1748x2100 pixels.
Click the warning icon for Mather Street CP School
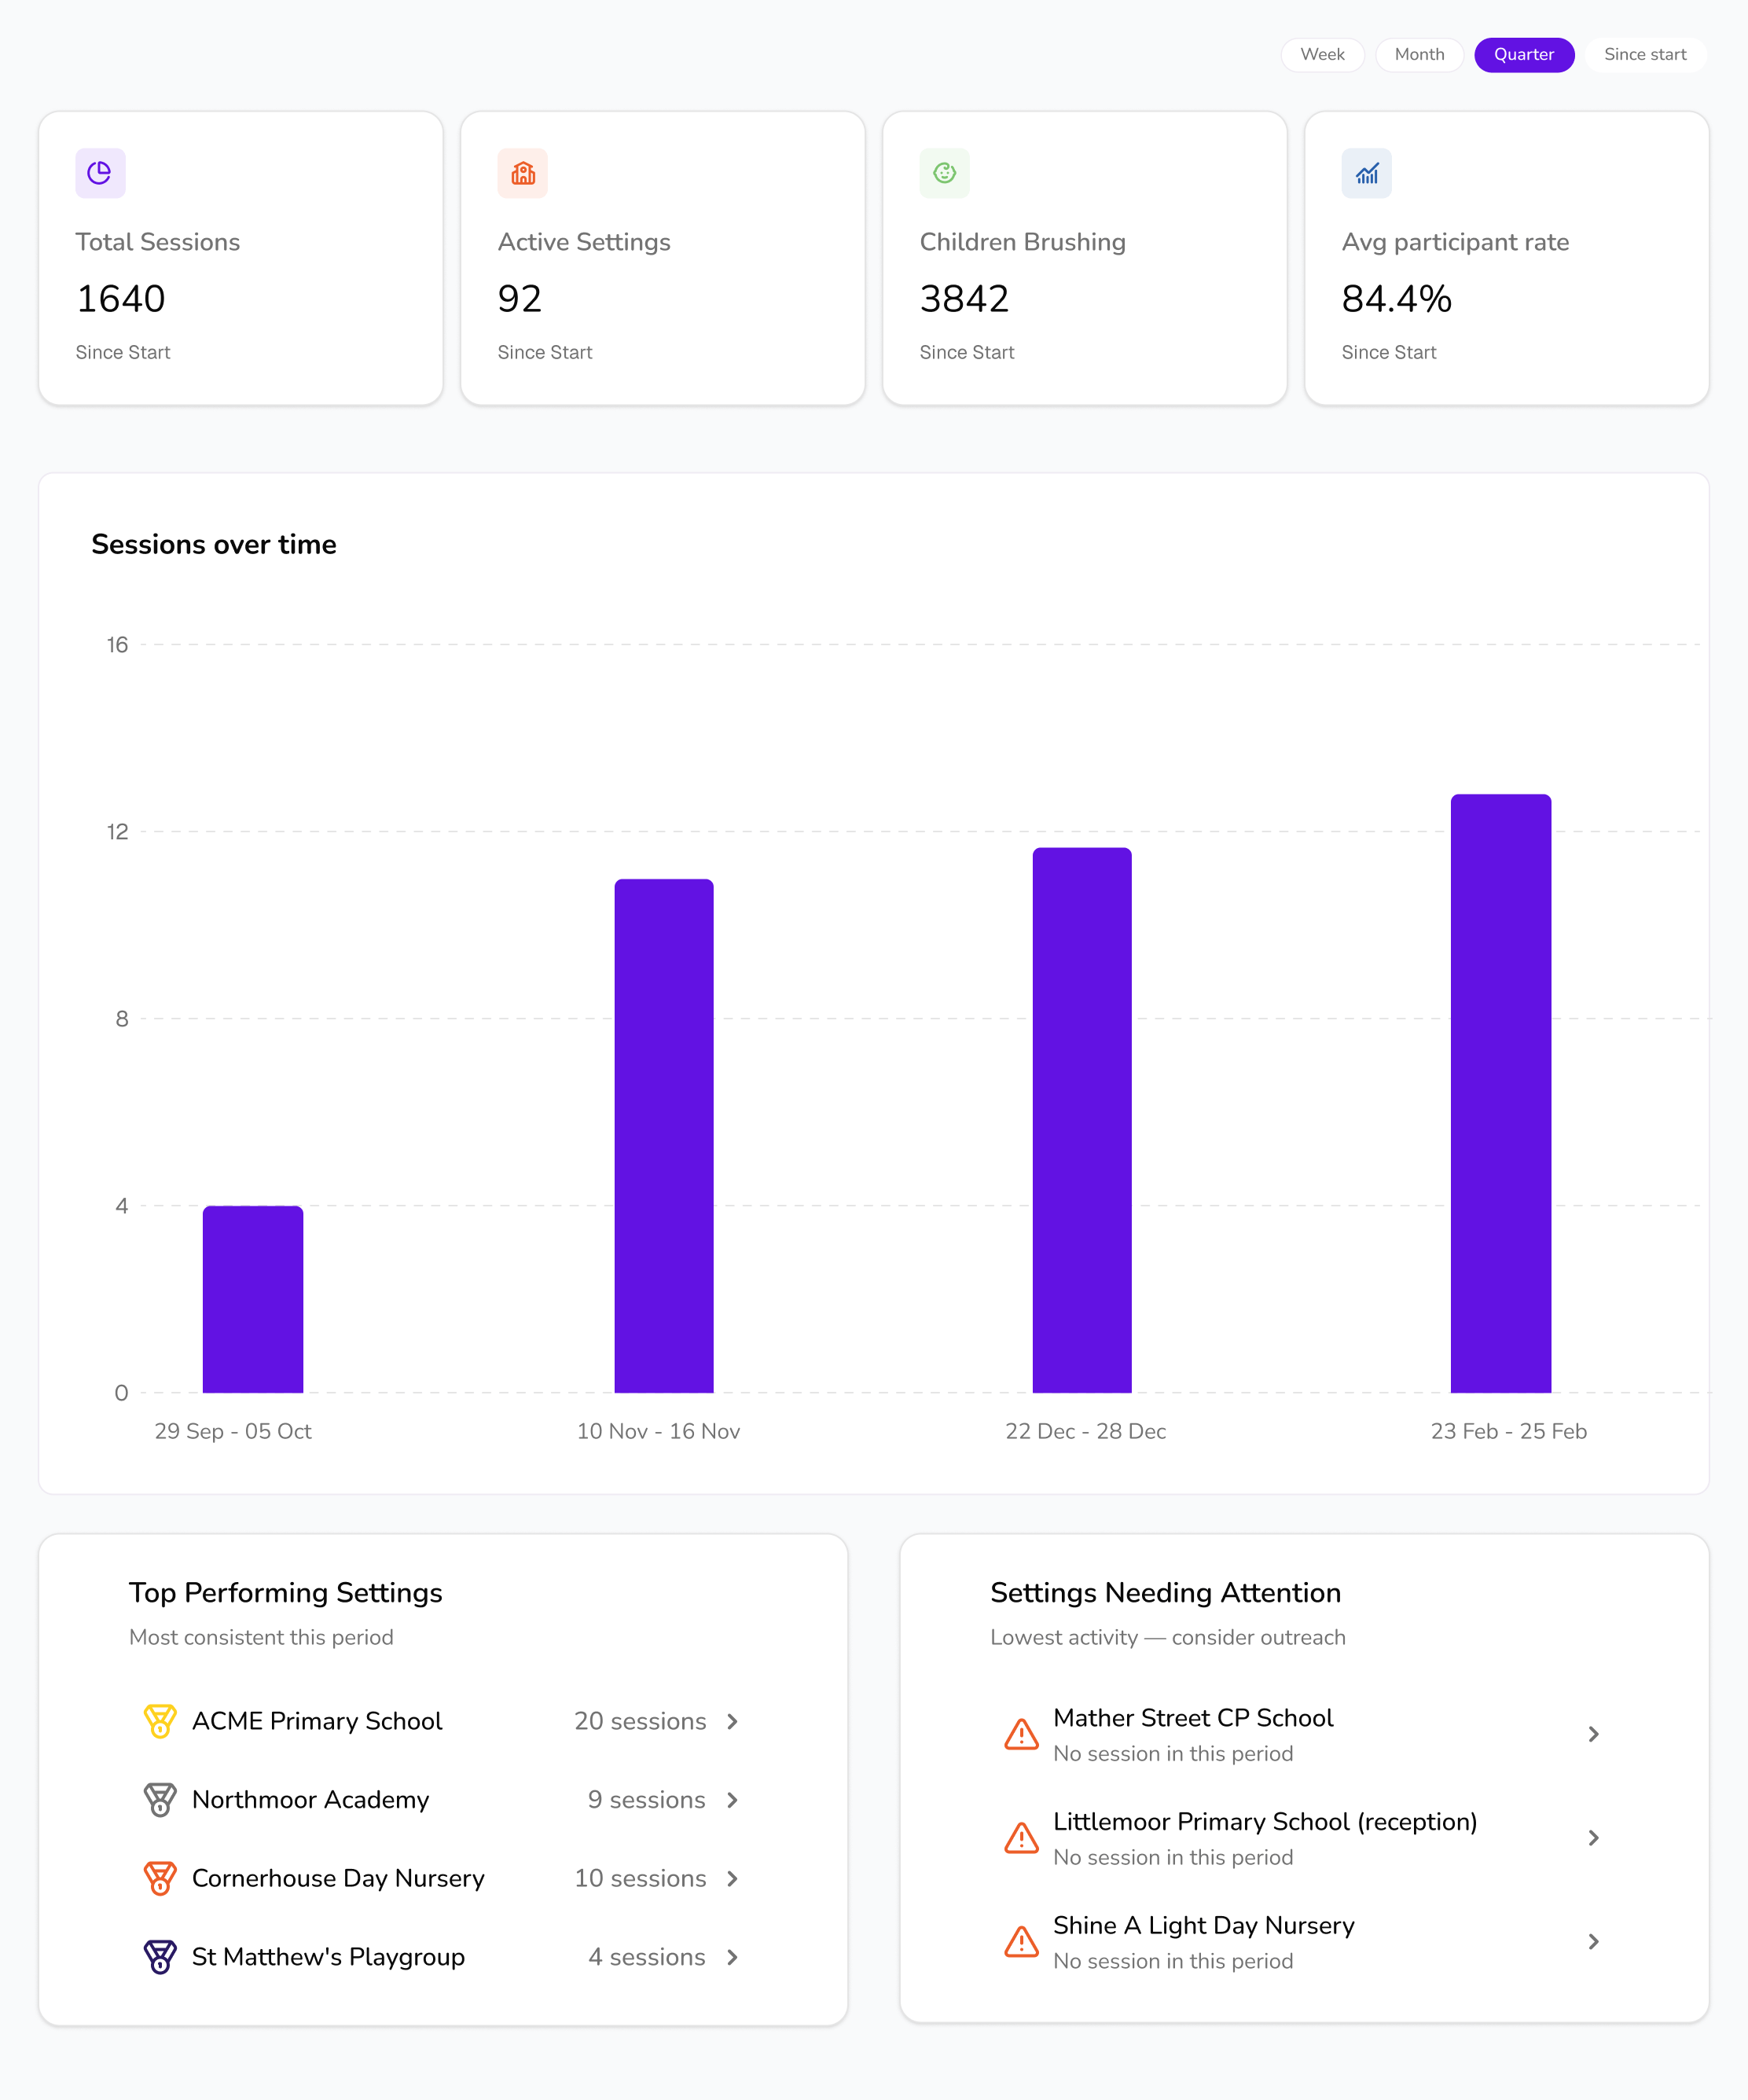1021,1734
